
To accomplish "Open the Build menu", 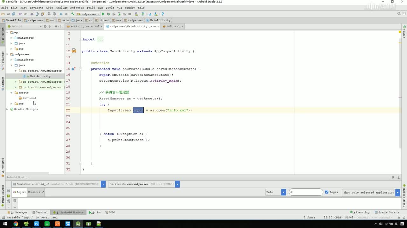I will click(91, 8).
